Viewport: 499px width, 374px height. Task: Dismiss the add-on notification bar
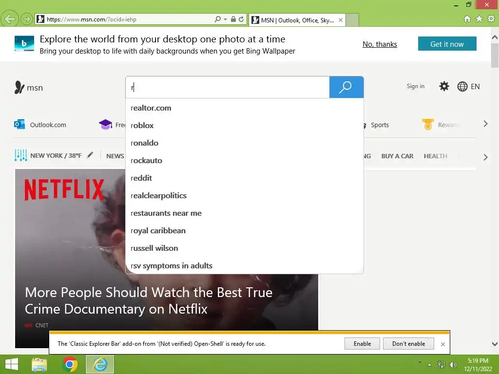(442, 344)
